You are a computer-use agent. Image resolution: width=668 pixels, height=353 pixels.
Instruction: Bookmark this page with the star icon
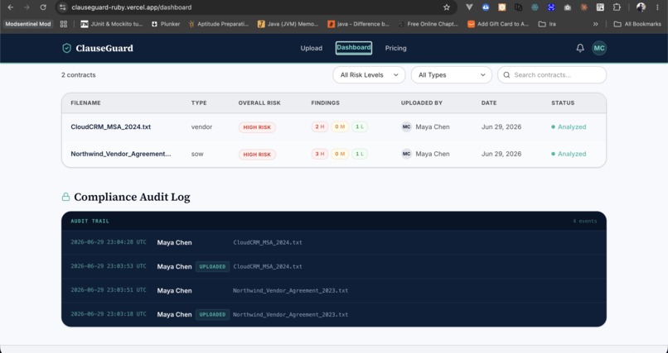pos(447,7)
